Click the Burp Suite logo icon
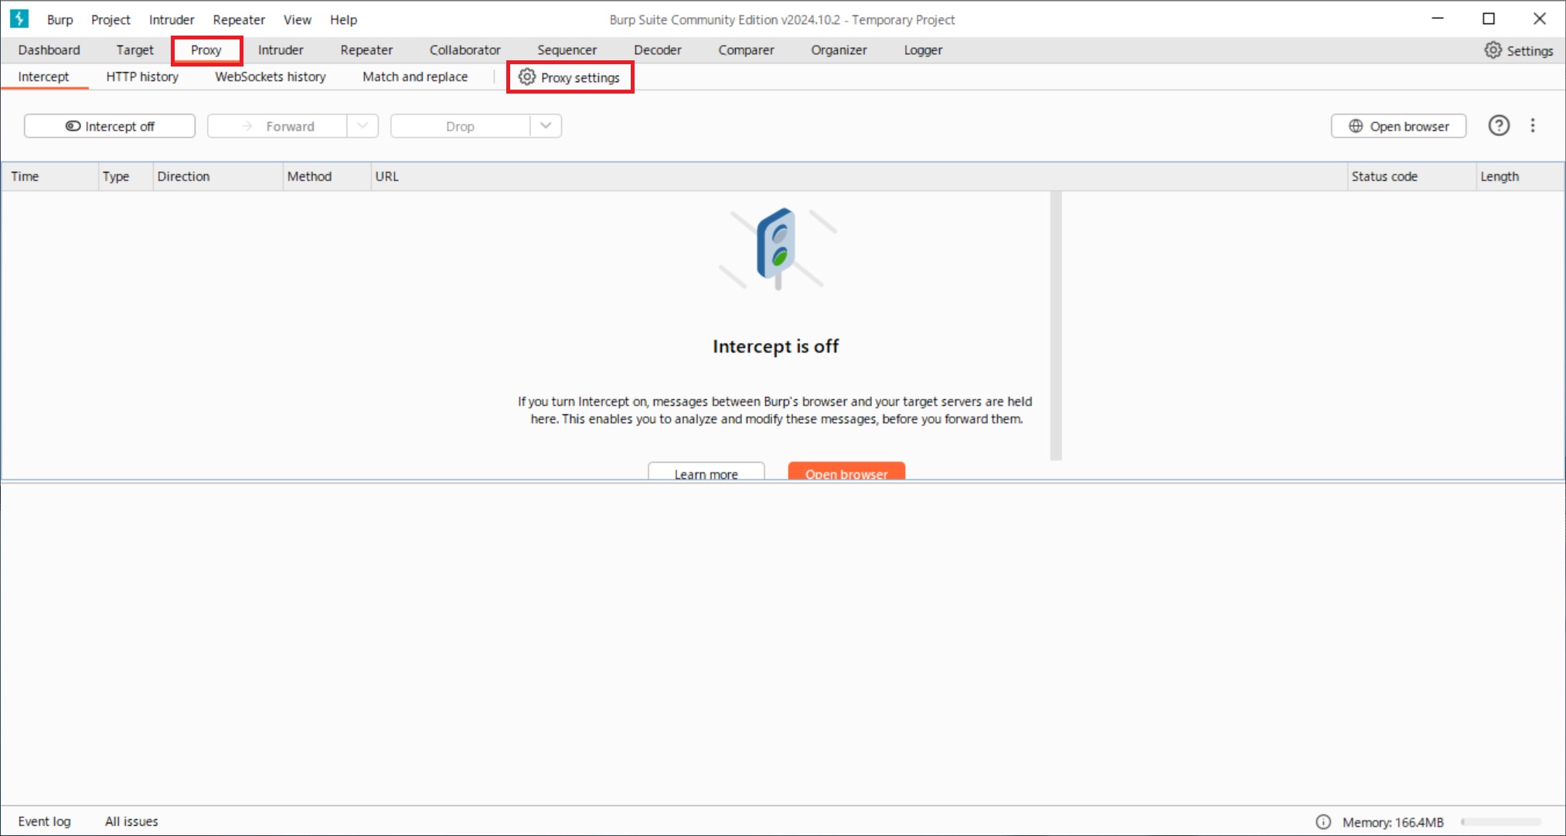1566x836 pixels. (19, 19)
